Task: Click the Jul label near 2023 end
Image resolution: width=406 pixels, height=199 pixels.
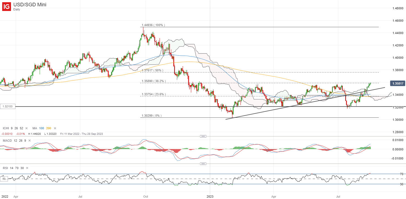Action: (338, 197)
